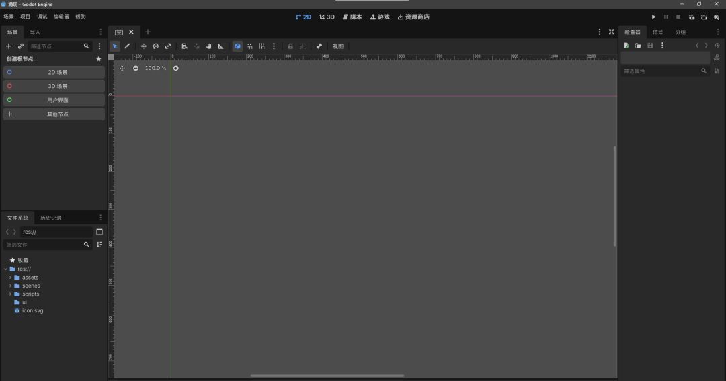
Task: Instantiate a child scene link icon
Action: point(20,46)
